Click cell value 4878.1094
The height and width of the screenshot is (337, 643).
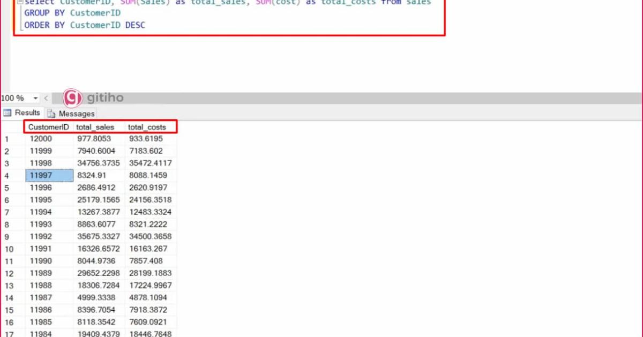click(x=151, y=298)
